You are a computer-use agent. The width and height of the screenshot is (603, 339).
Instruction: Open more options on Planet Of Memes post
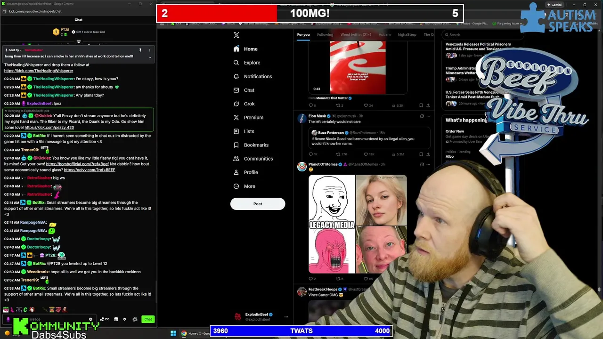428,164
